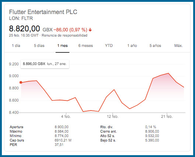Open the "6 meses" chart range
This screenshot has height=157, width=195.
click(86, 45)
